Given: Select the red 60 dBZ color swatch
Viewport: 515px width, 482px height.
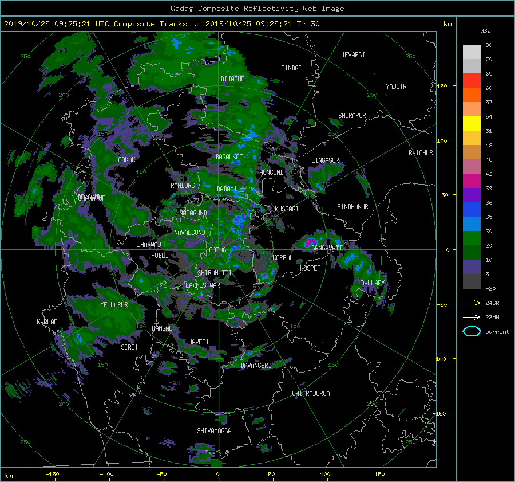Looking at the screenshot, I should [x=472, y=81].
